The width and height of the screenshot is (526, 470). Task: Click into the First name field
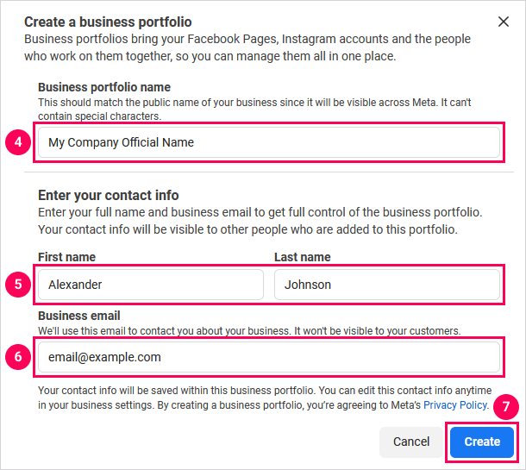coord(151,284)
